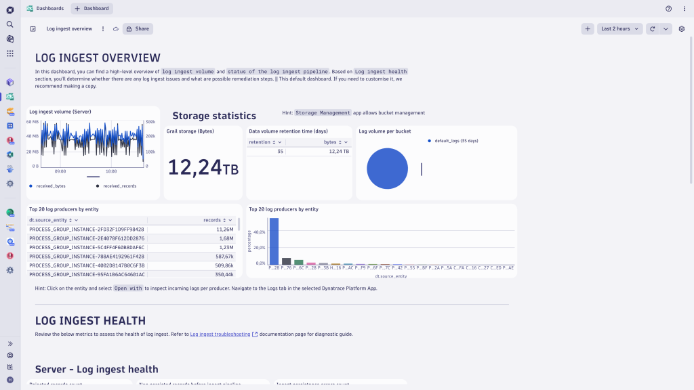Click the Dynatrace logo in the sidebar

pos(9,9)
